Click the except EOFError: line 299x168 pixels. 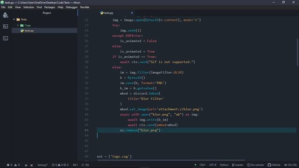128,36
